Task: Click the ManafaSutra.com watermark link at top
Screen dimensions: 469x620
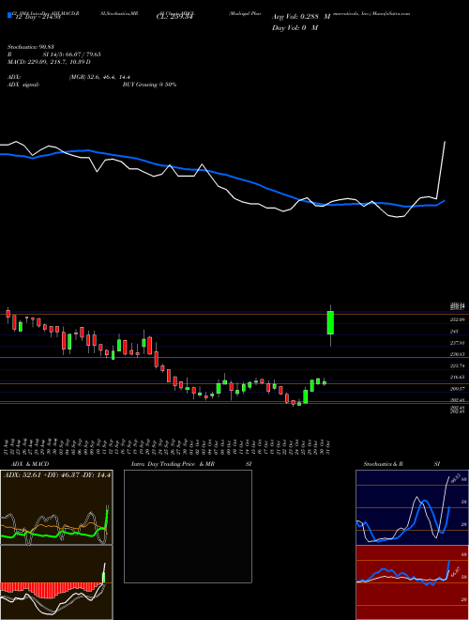Action: tap(391, 13)
